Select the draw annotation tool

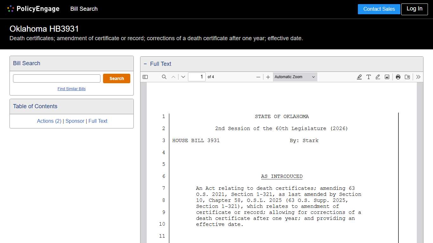(x=378, y=77)
